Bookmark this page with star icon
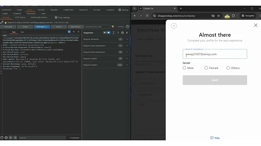The image size is (261, 146). [x=219, y=16]
